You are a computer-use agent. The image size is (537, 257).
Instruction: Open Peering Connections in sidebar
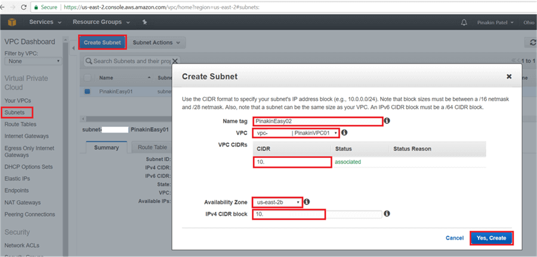30,214
